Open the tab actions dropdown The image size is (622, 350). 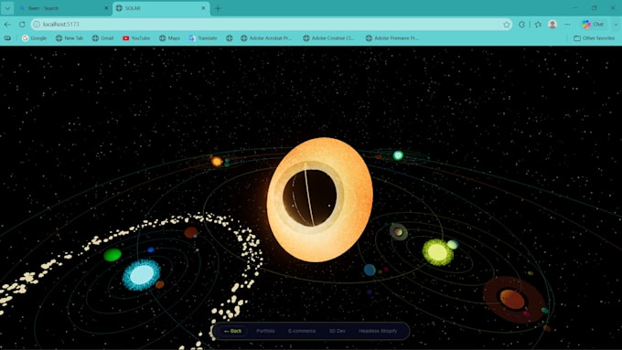(7, 8)
